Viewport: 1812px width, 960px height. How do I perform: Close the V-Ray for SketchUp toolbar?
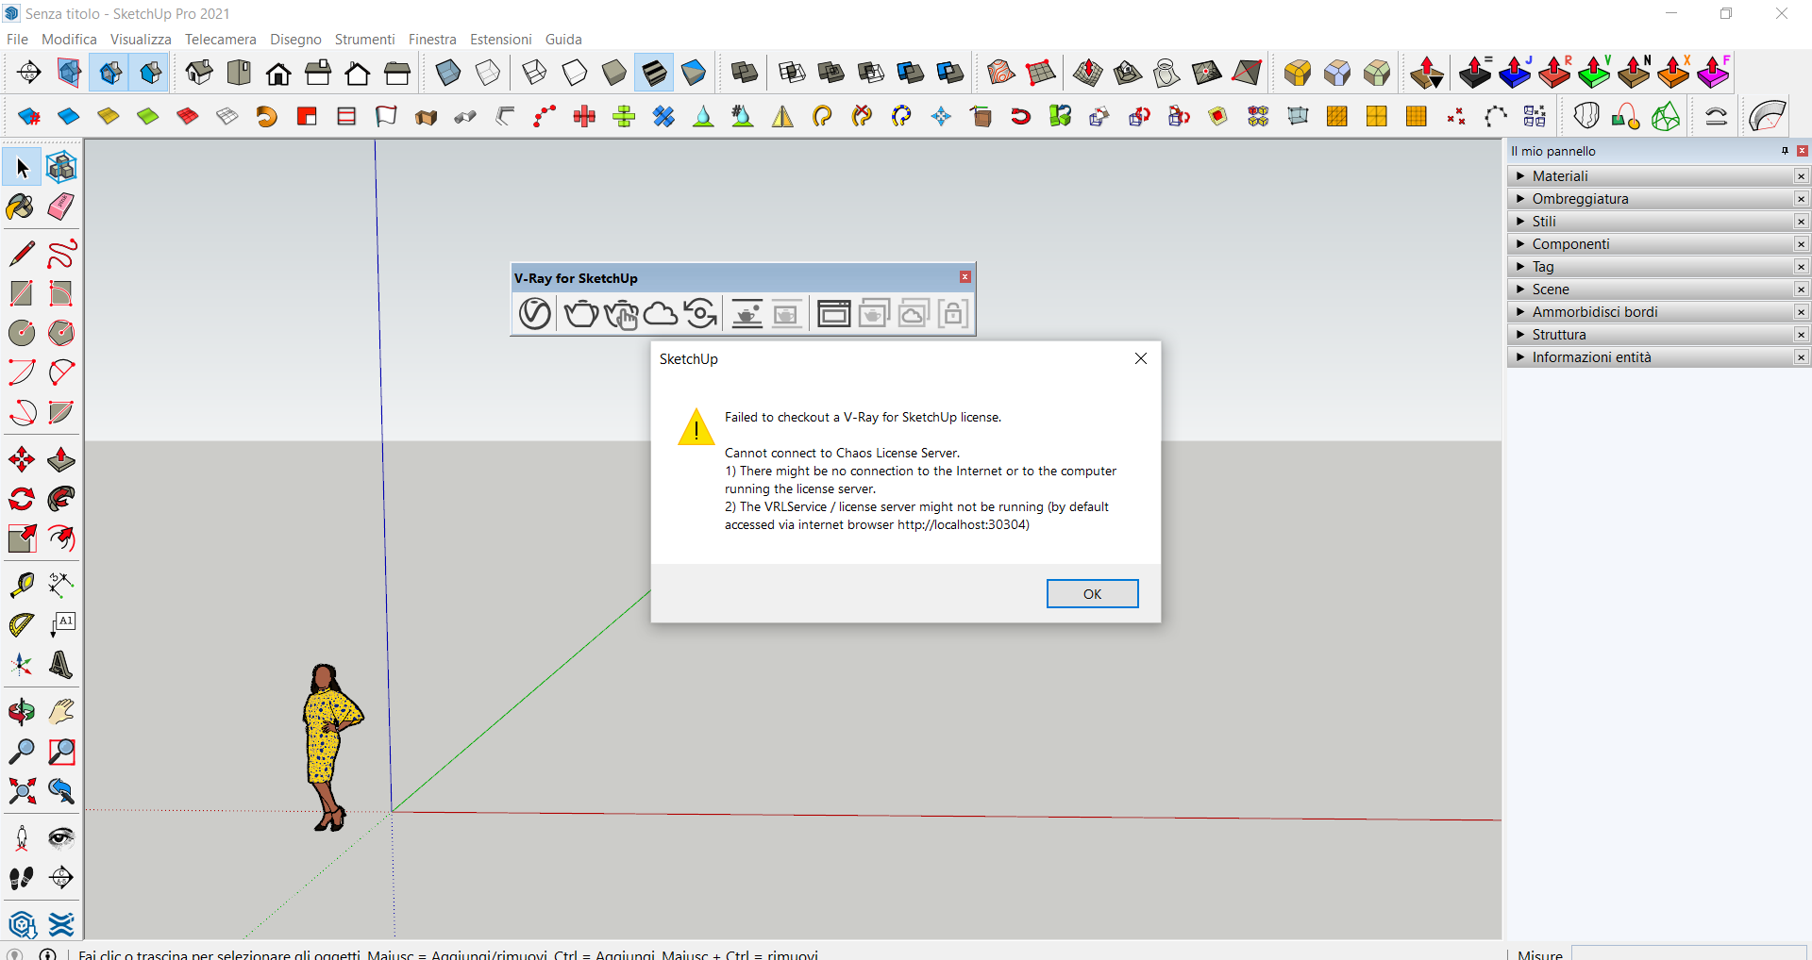click(x=965, y=277)
